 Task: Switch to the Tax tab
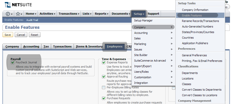46,47
